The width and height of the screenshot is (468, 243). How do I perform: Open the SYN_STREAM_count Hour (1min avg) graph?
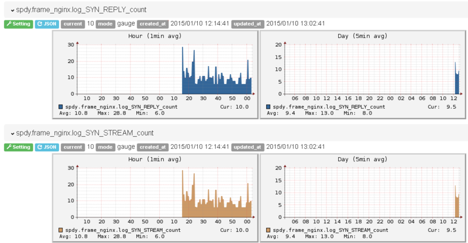(x=155, y=197)
